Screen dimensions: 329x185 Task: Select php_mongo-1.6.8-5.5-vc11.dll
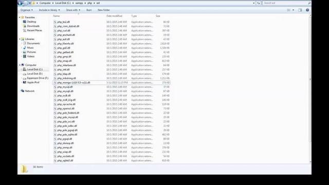pos(74,83)
